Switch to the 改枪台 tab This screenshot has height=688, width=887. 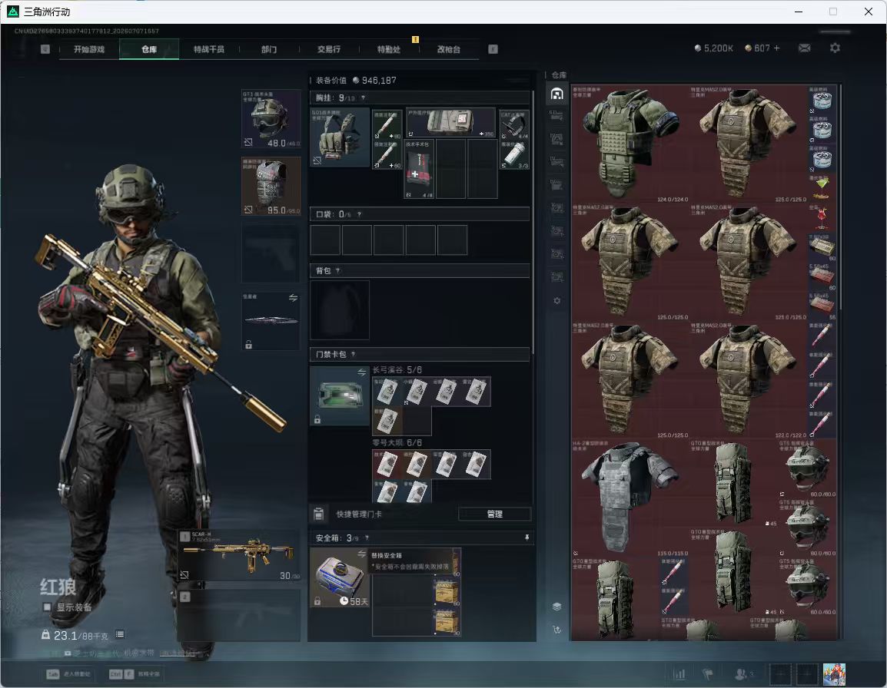tap(449, 49)
